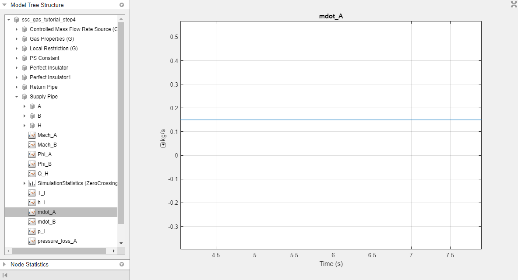518x280 pixels.
Task: Select the Phi_B signal plot icon
Action: [32, 164]
